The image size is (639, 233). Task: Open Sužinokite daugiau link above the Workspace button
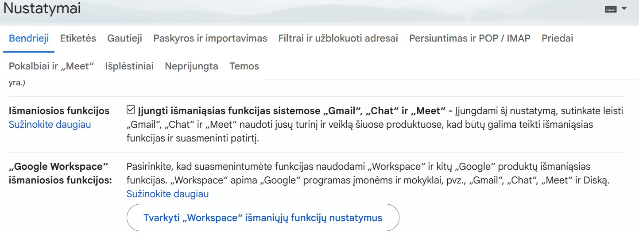pyautogui.click(x=167, y=194)
